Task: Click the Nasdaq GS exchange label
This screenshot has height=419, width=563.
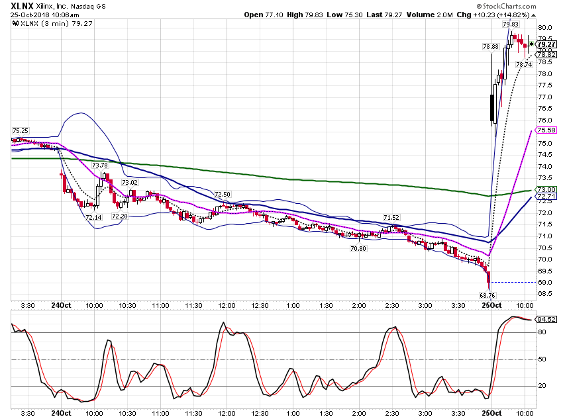Action: (x=88, y=7)
